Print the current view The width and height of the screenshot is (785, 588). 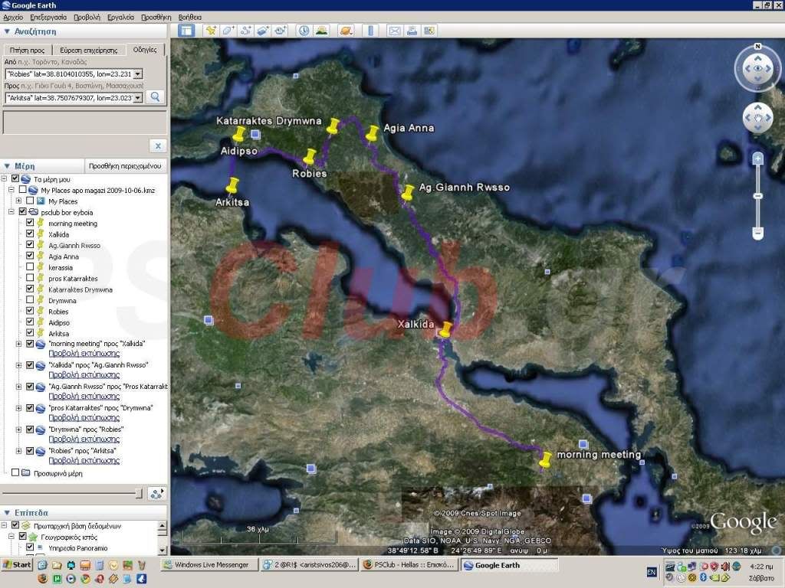(x=412, y=31)
